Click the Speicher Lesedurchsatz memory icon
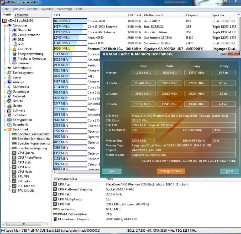The width and height of the screenshot is (241, 234). [14, 134]
